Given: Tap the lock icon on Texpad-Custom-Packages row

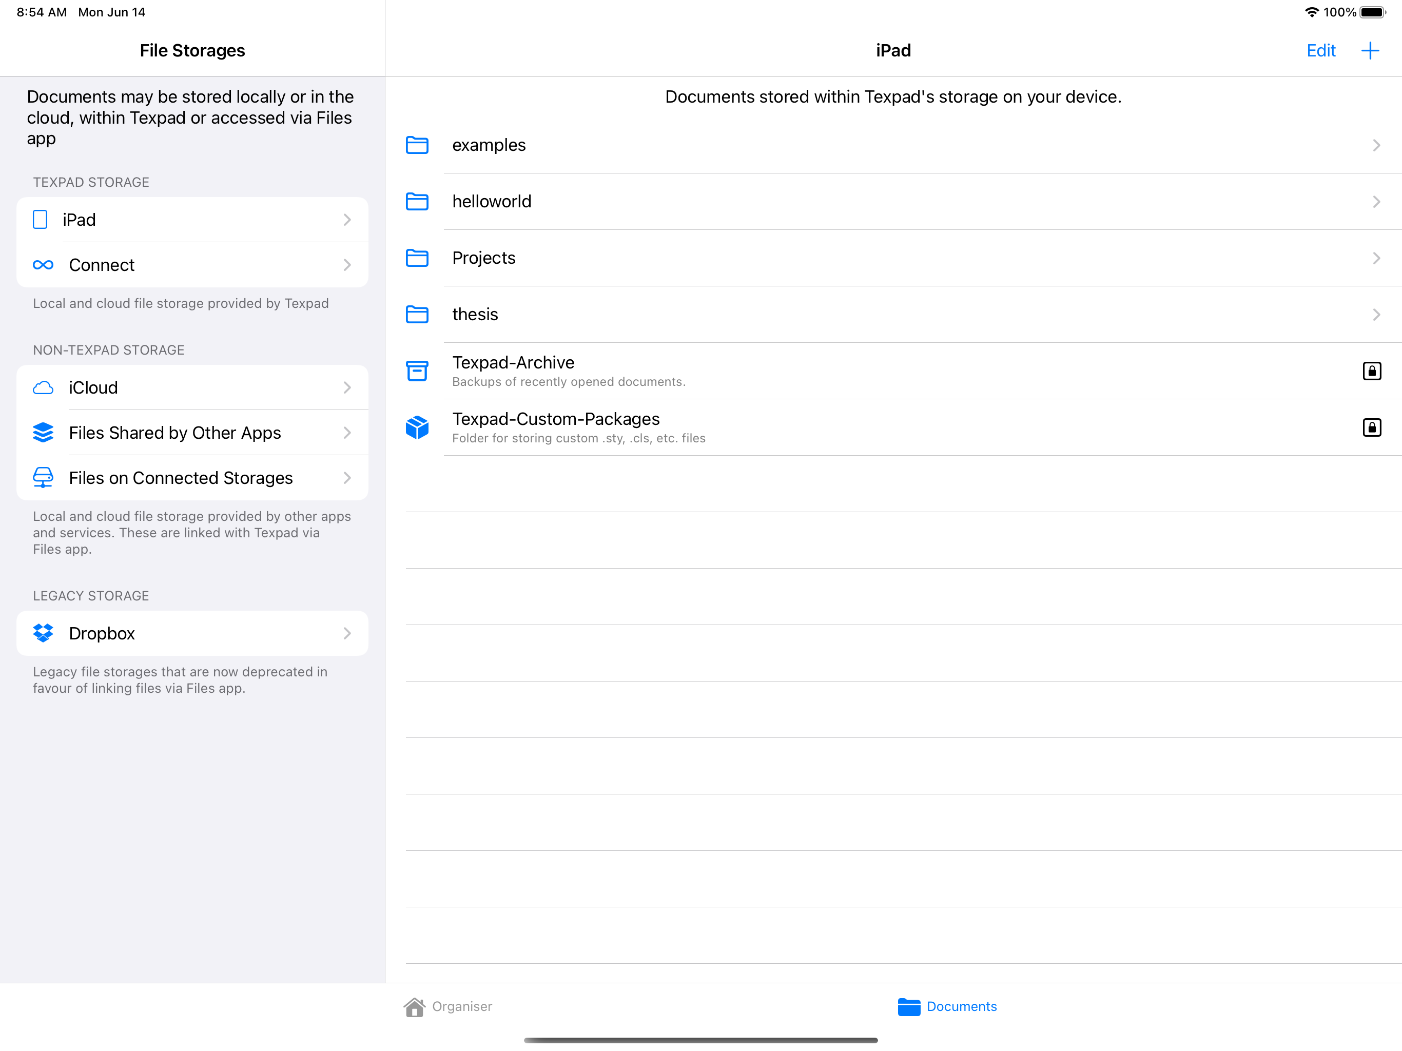Looking at the screenshot, I should (x=1372, y=427).
